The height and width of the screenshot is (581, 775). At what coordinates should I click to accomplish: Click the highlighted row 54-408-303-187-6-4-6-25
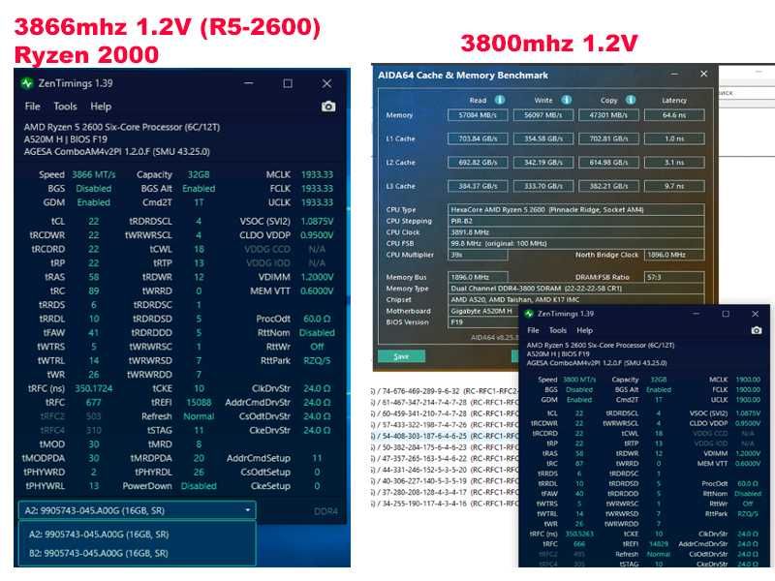pos(445,436)
